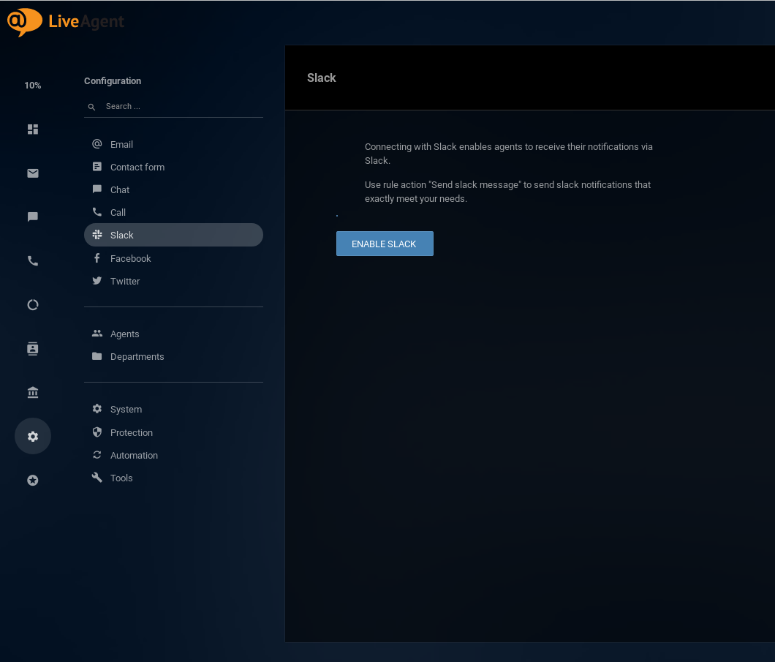This screenshot has width=775, height=662.
Task: Open Chat configuration menu item
Action: point(173,190)
